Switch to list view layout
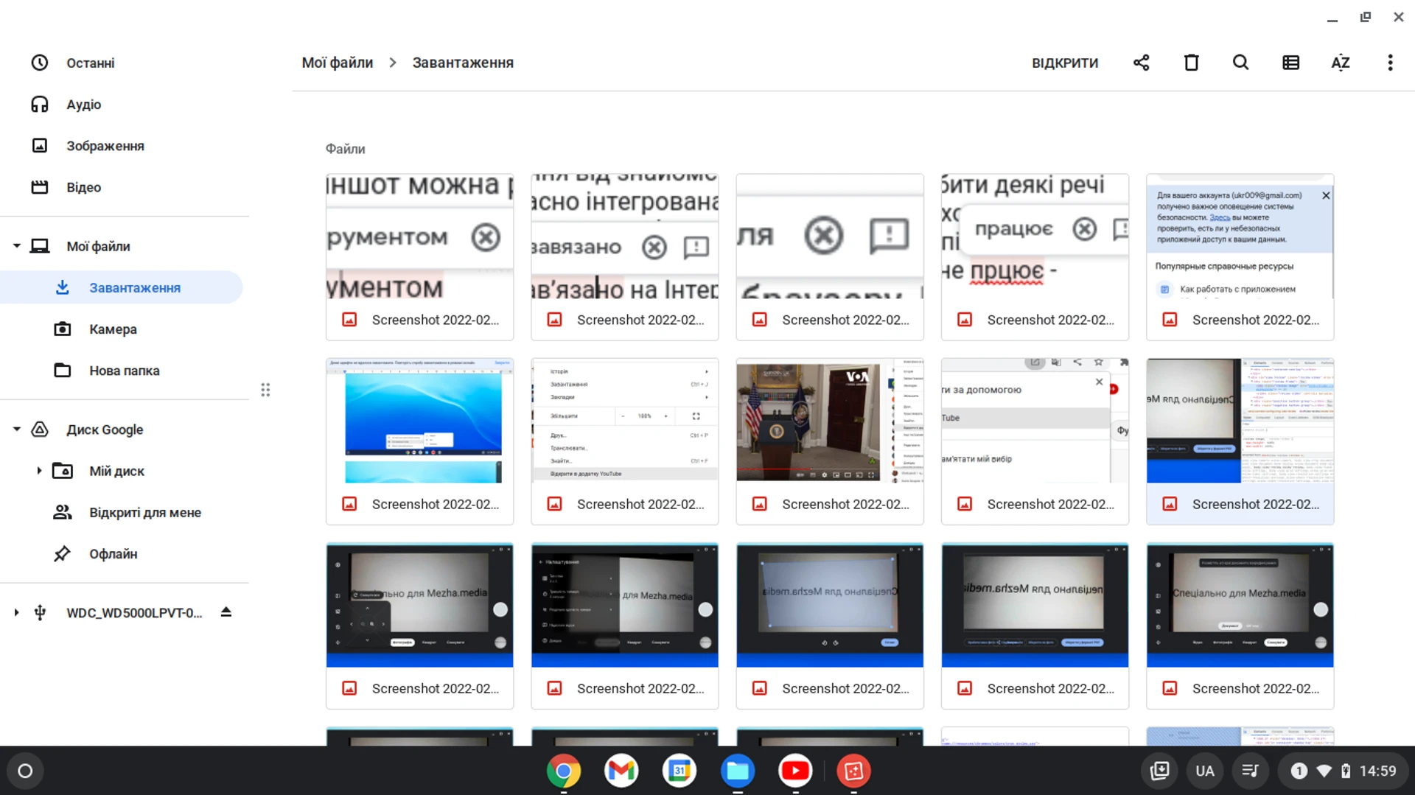1415x795 pixels. click(1290, 63)
